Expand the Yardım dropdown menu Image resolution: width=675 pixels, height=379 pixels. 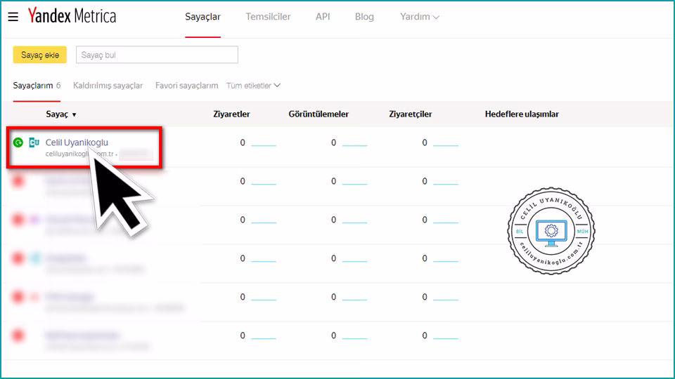(x=420, y=17)
